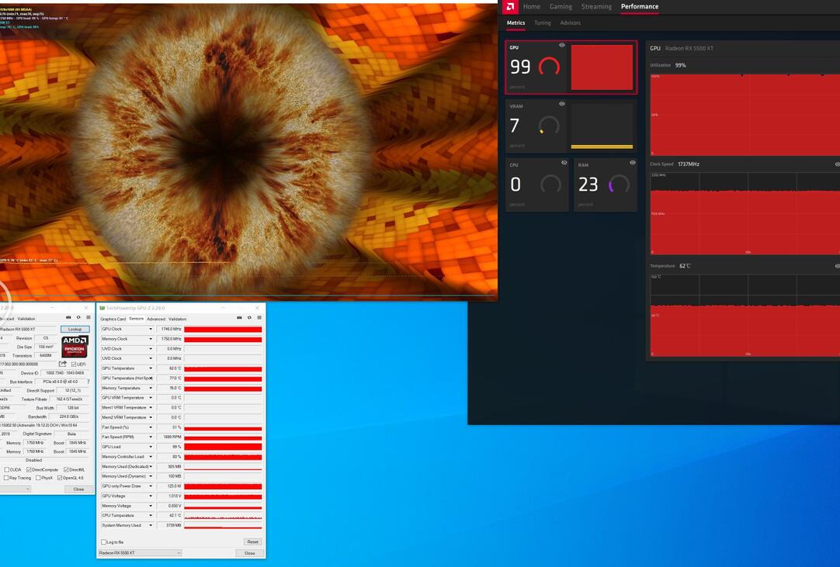
Task: Click the Close button in GPU-Z Sensors window
Action: (x=250, y=553)
